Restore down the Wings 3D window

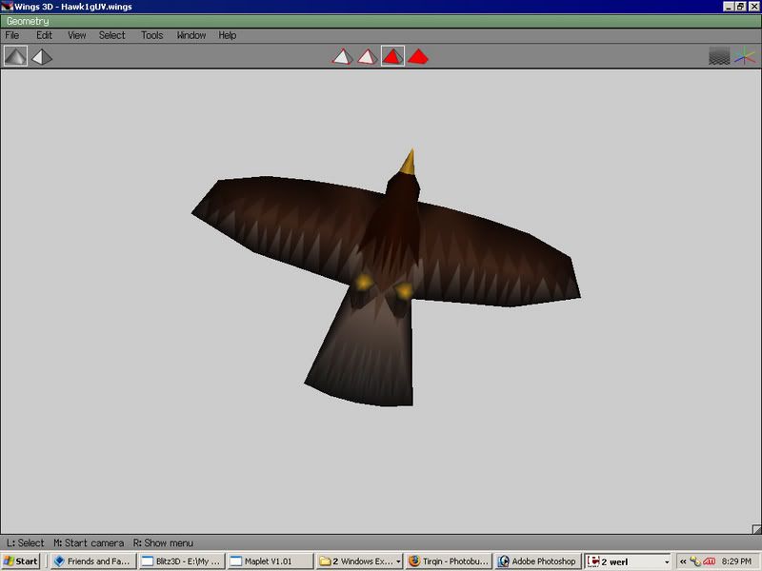tap(740, 7)
